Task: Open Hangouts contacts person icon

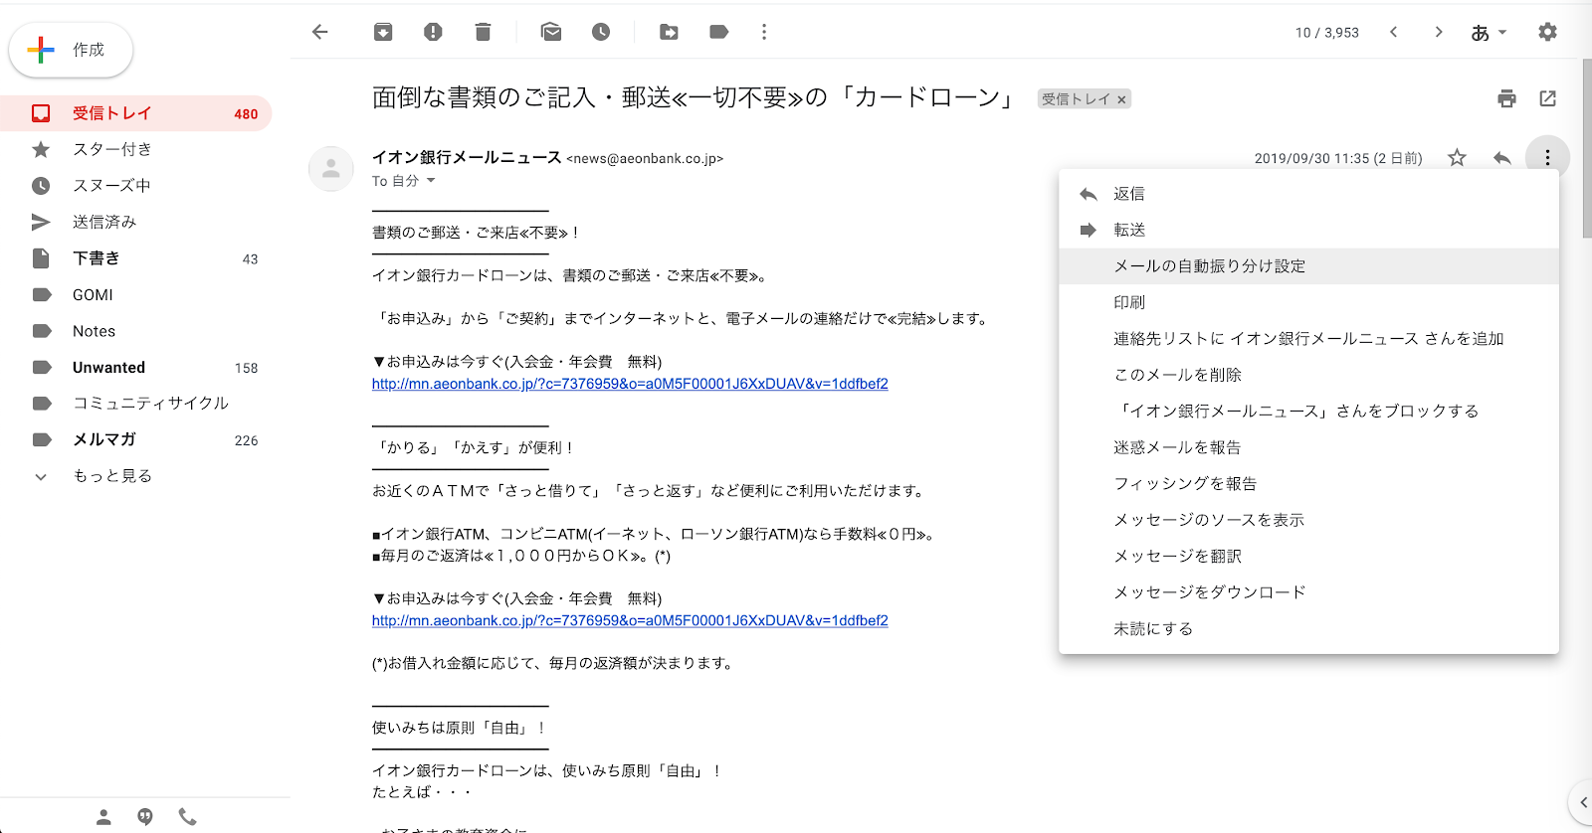Action: click(x=103, y=817)
